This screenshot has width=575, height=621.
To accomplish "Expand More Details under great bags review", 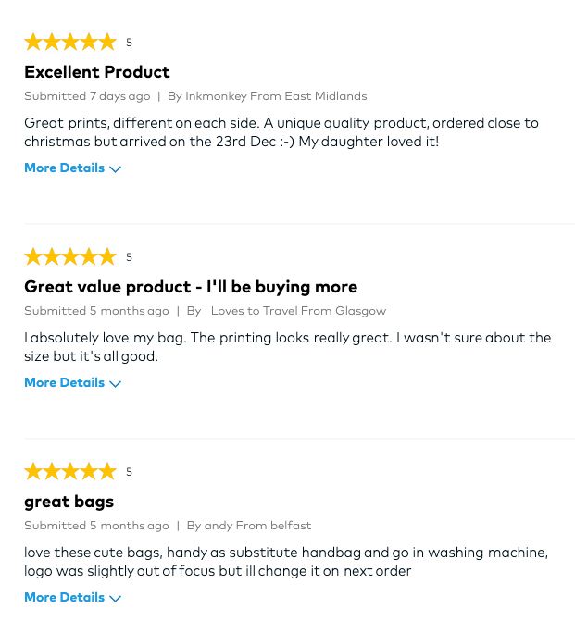I will pos(72,597).
